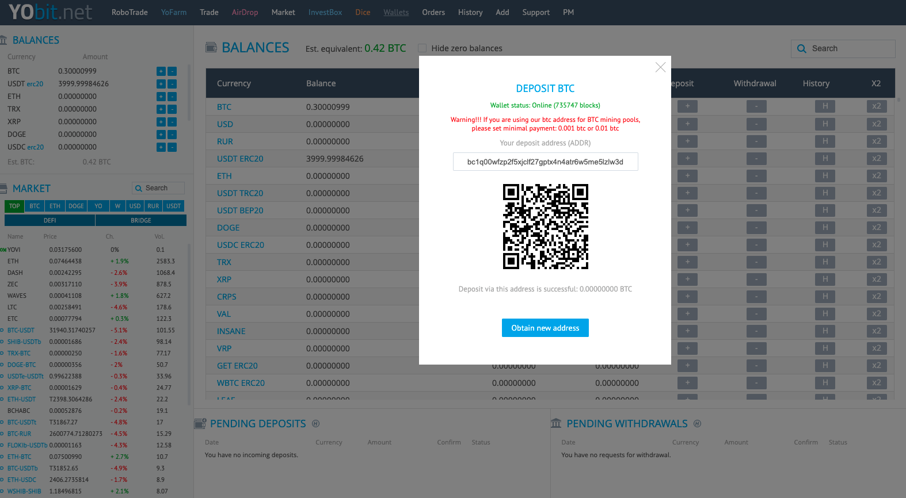Open SHIB-USDTb market pair
Viewport: 906px width, 498px height.
pos(24,342)
